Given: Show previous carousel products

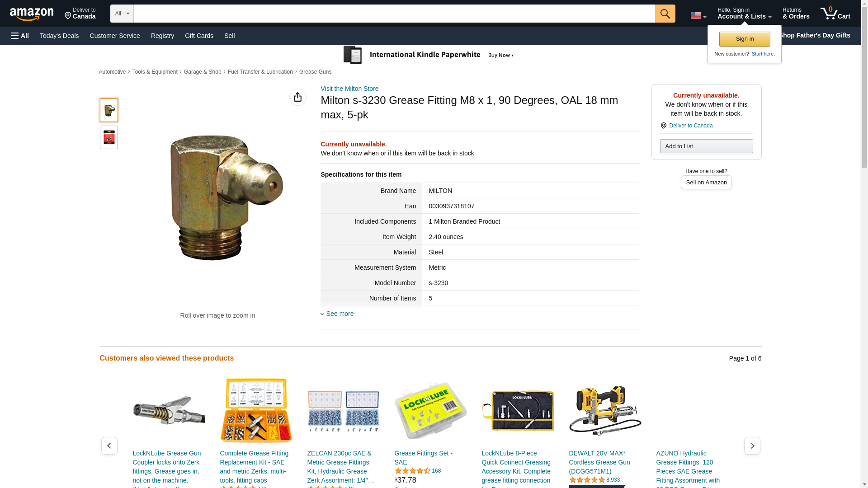Looking at the screenshot, I should [109, 446].
